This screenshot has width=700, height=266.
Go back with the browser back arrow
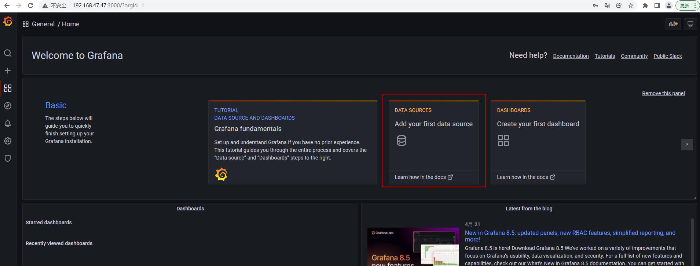(7, 5)
